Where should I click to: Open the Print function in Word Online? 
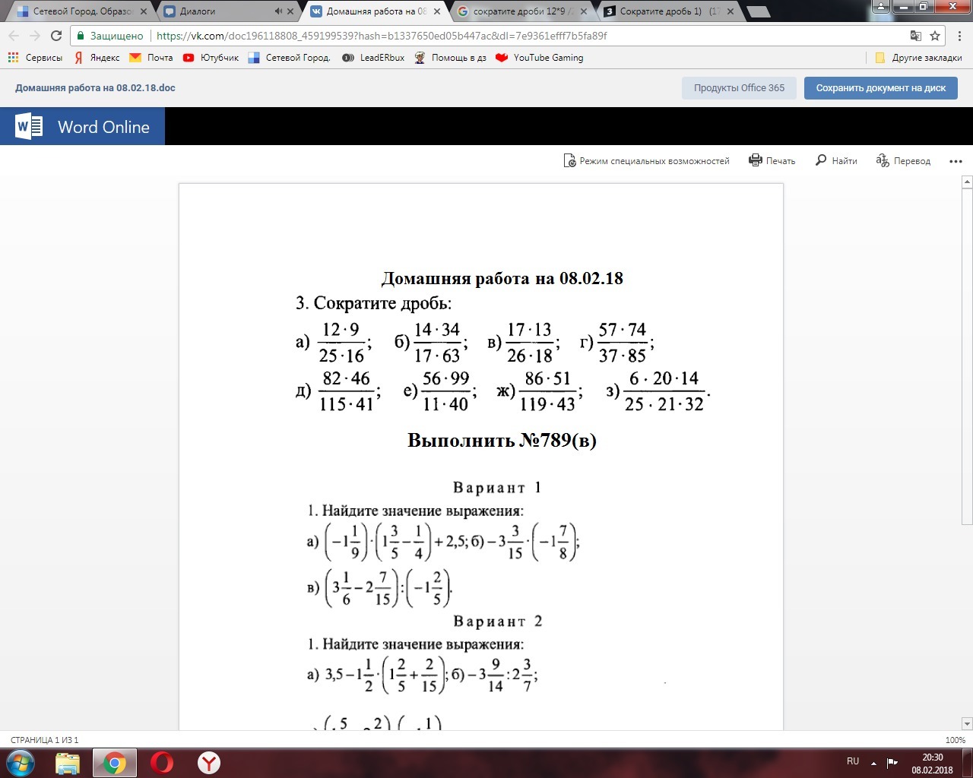click(772, 160)
